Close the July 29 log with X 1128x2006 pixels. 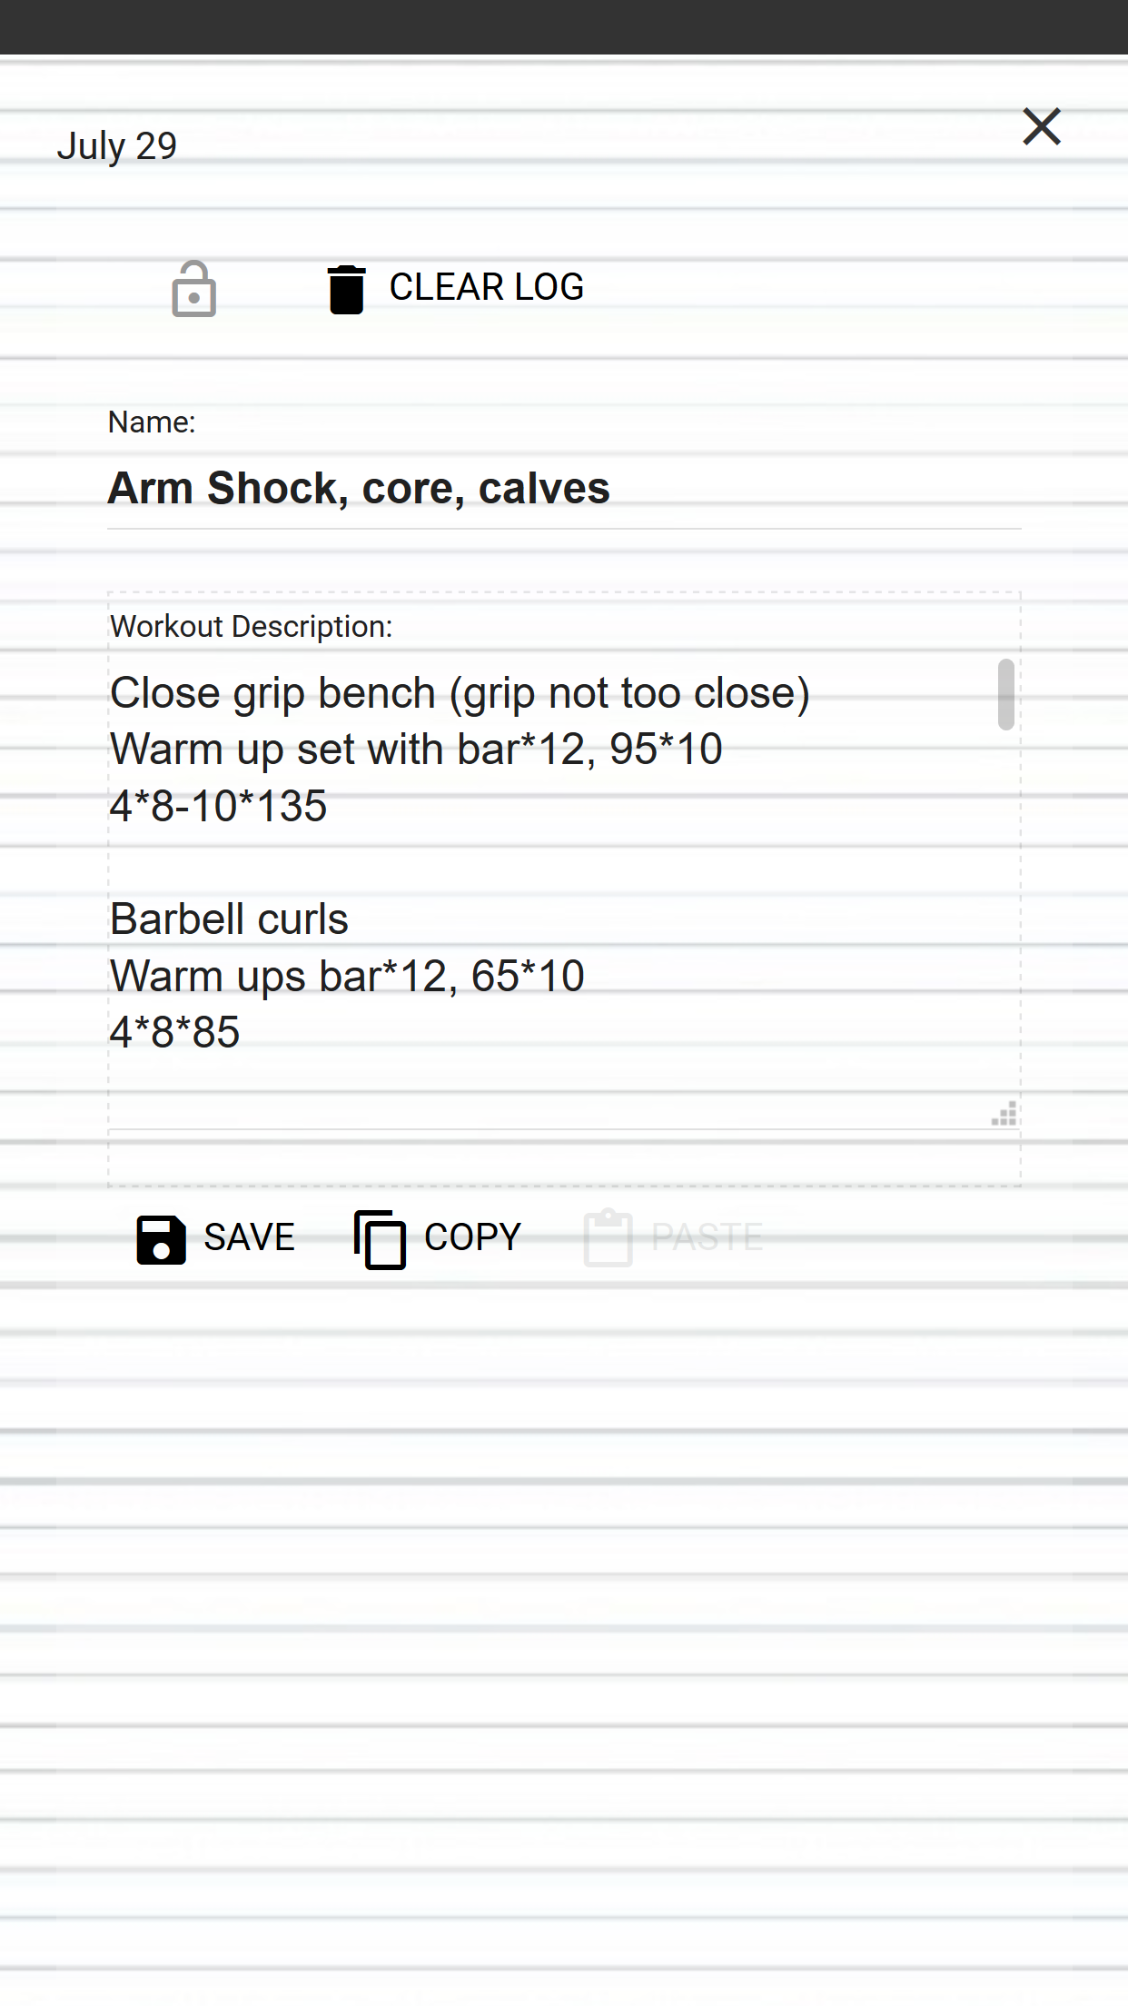(1042, 126)
